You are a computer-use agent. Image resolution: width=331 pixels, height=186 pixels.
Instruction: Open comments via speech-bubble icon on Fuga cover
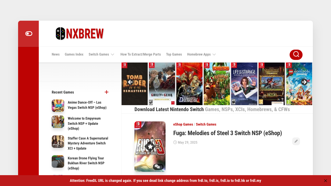point(158,167)
